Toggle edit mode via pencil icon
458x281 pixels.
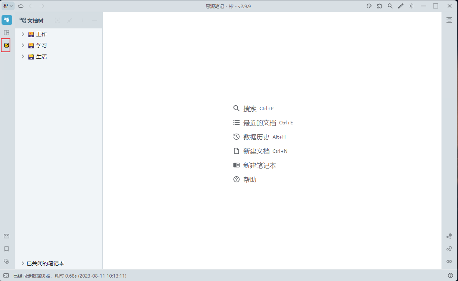pos(400,6)
